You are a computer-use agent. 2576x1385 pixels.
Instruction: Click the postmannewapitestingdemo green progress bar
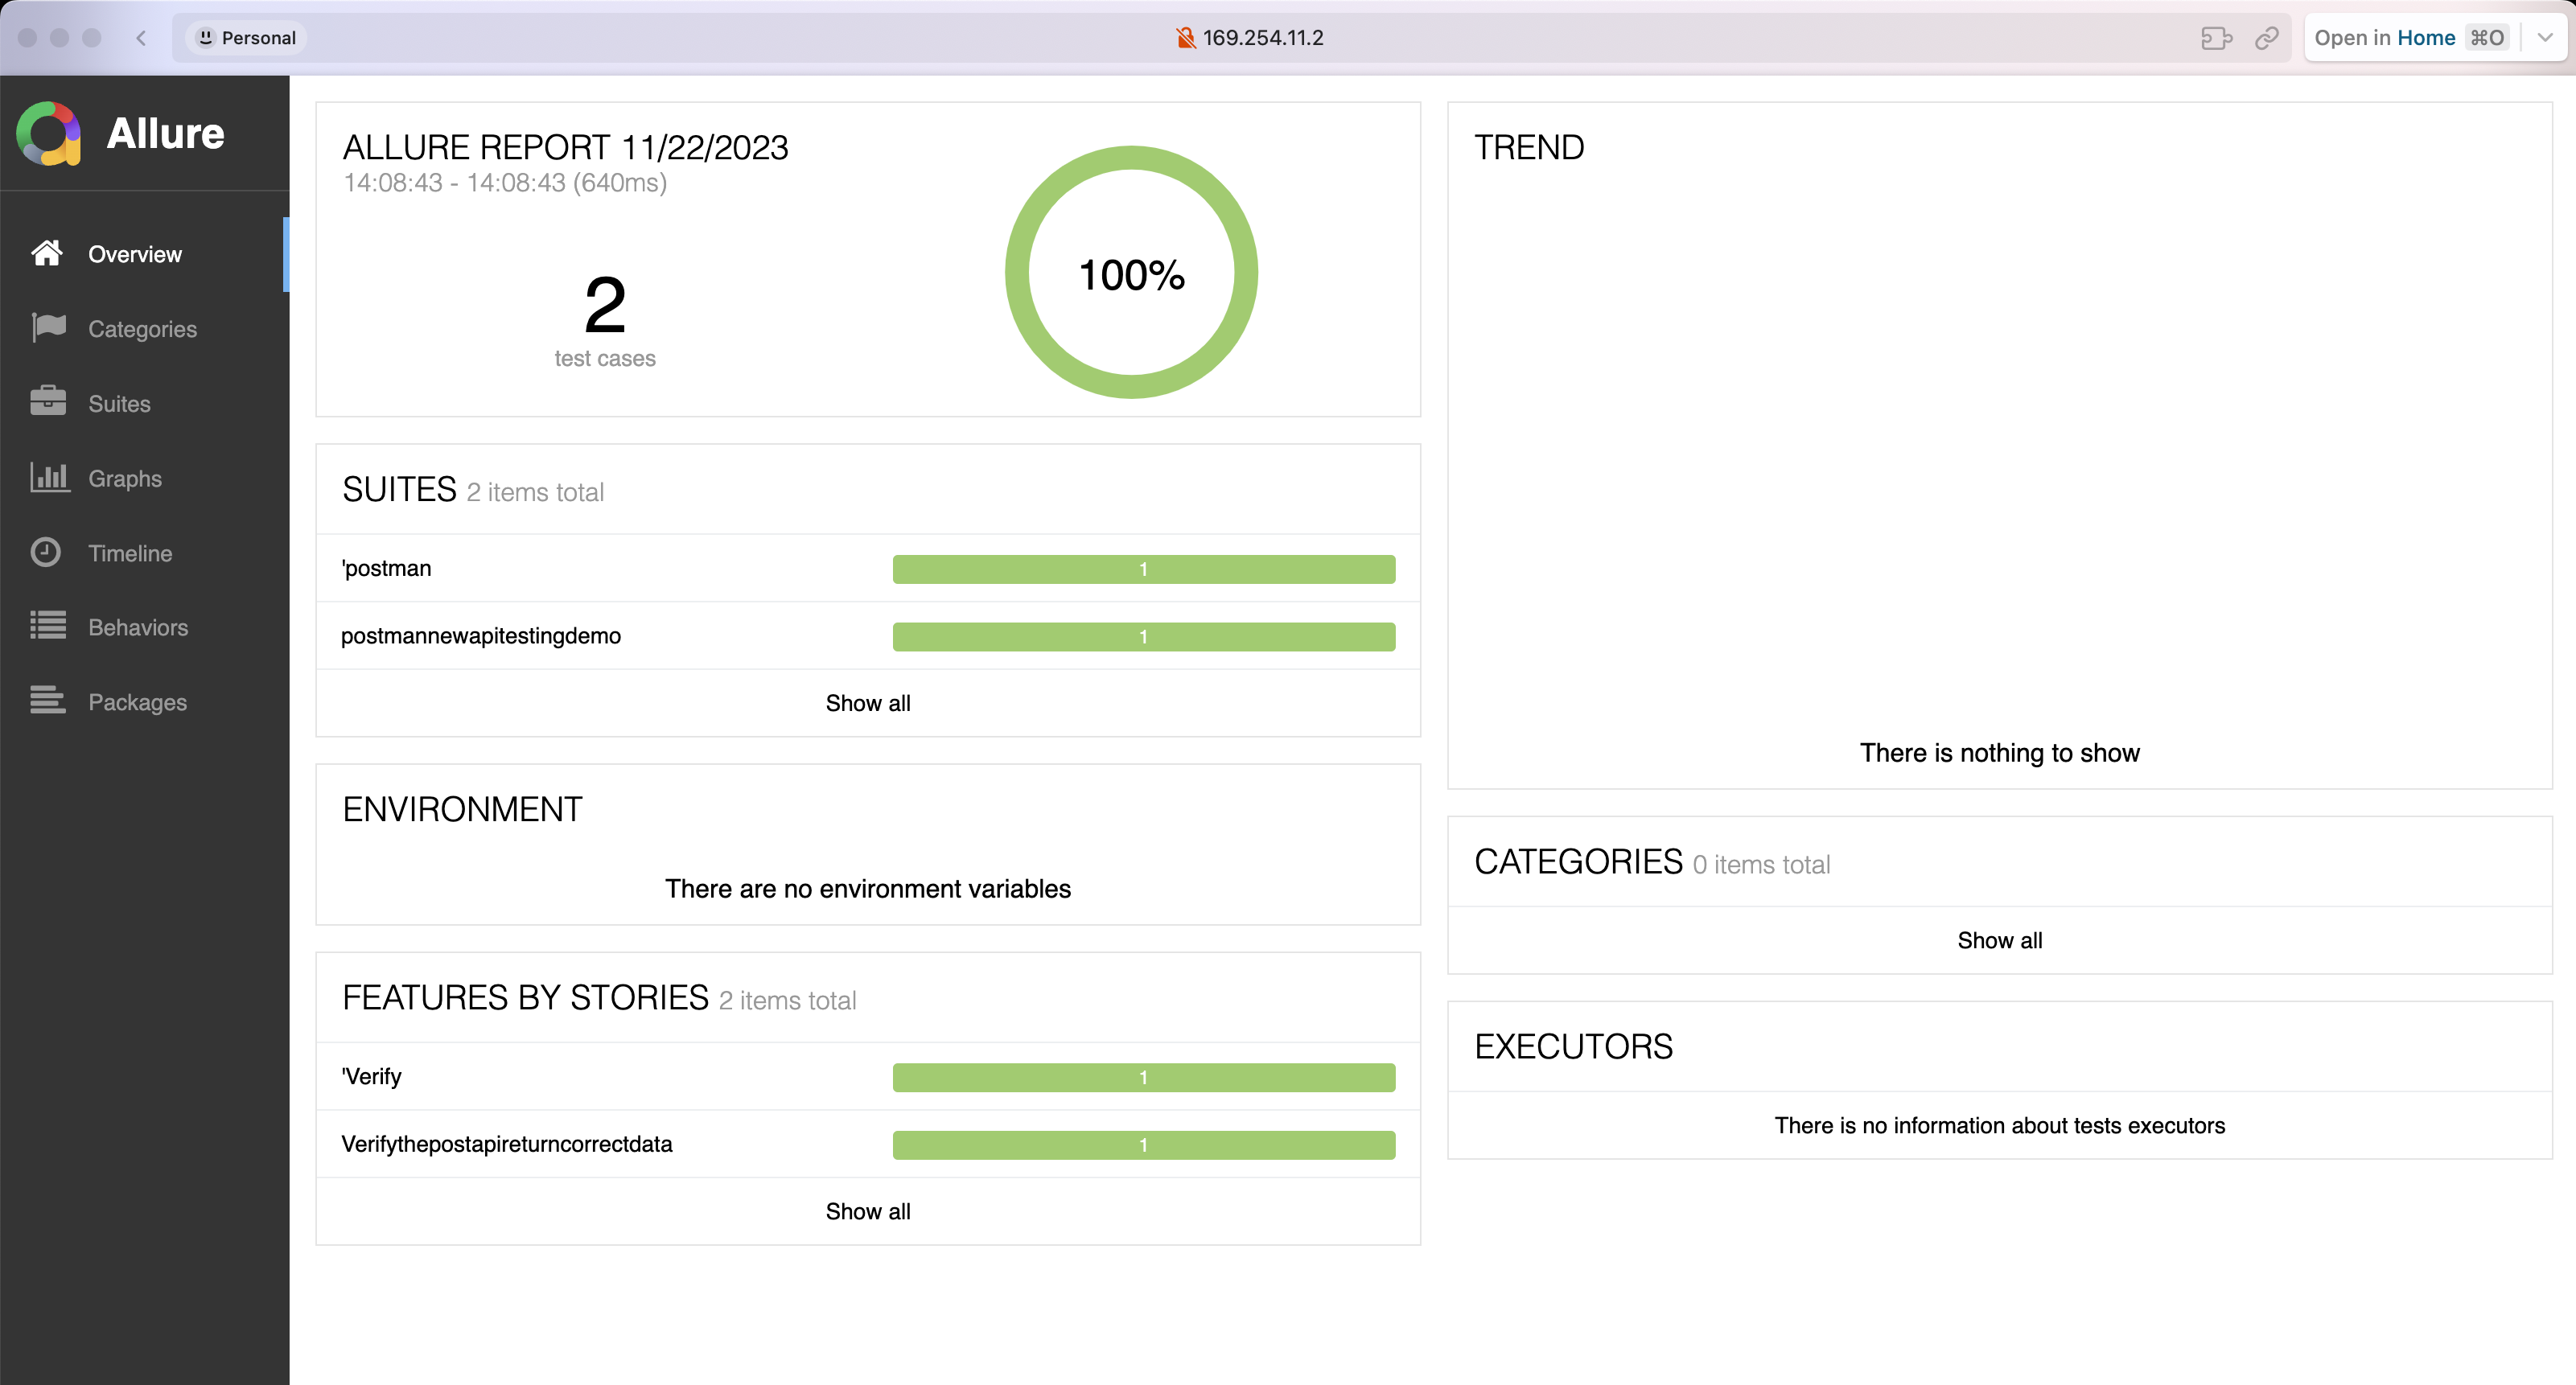coord(1143,637)
